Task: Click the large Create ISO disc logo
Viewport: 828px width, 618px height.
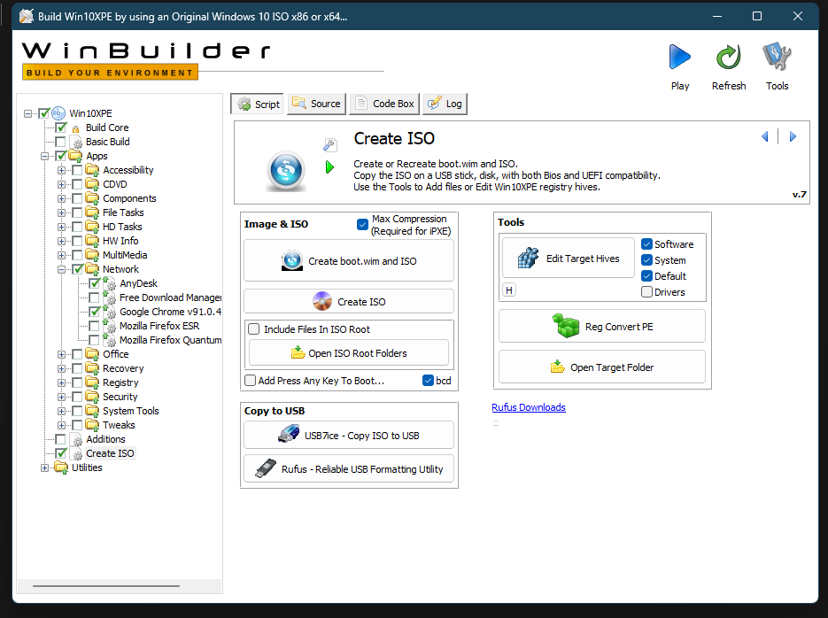Action: 286,171
